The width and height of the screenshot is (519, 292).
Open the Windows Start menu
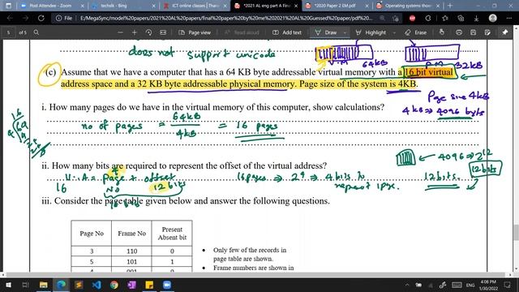point(8,285)
